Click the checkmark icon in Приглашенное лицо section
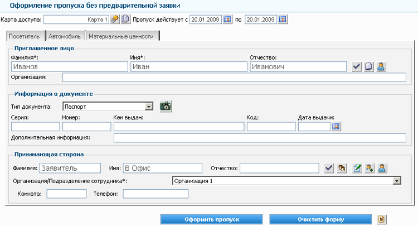 [x=357, y=67]
